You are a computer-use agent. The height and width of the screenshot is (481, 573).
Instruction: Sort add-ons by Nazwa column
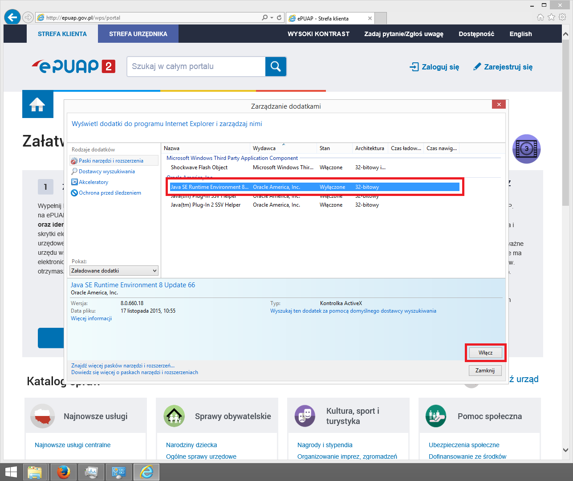205,148
